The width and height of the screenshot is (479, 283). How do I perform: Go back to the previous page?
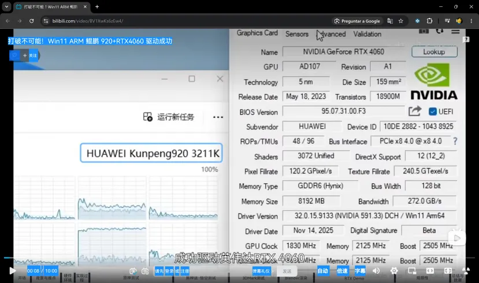(x=8, y=21)
